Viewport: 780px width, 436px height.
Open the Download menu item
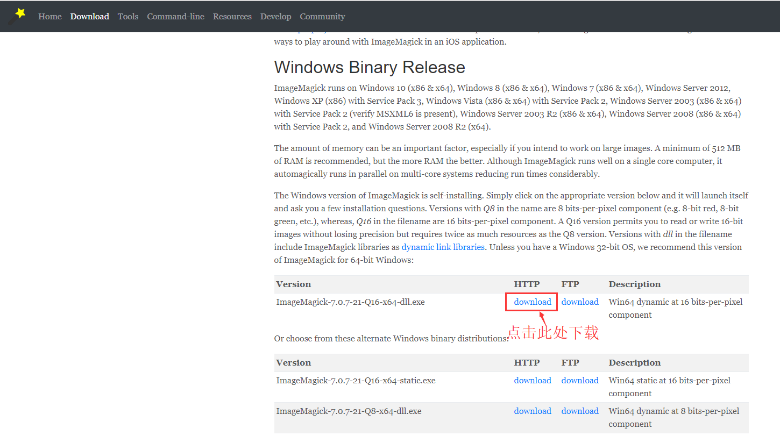(x=89, y=17)
